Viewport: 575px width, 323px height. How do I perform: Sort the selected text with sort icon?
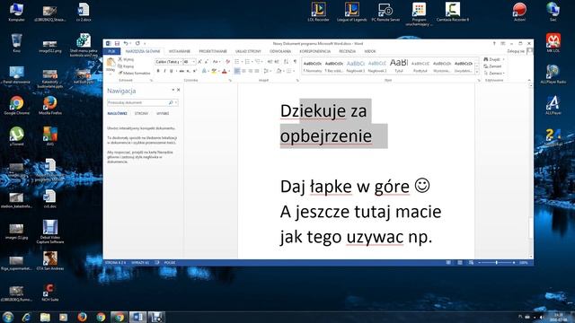pos(286,62)
